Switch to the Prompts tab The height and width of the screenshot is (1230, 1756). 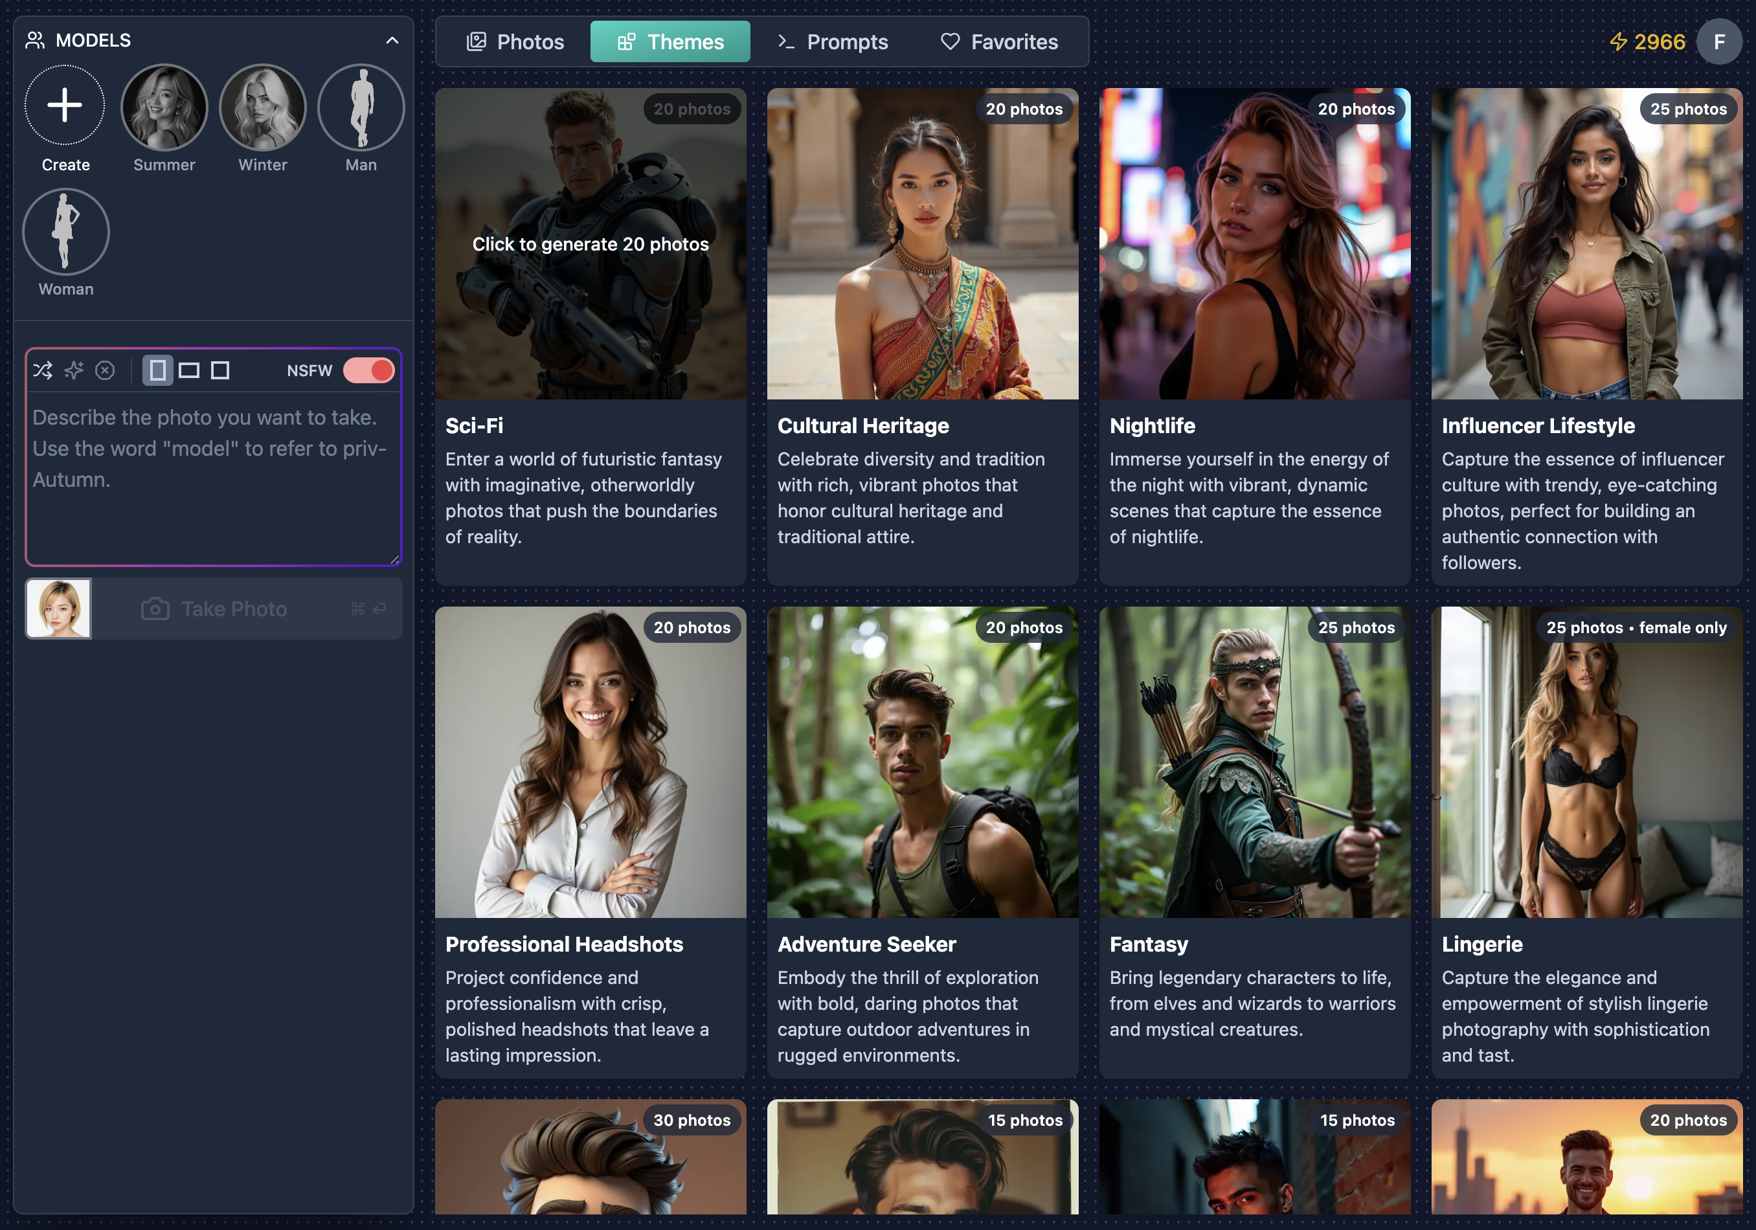[833, 41]
